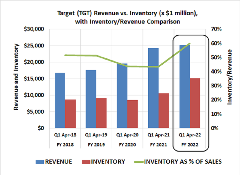The height and width of the screenshot is (175, 240).
Task: Click the $0 axis value
Action: pyautogui.click(x=41, y=128)
